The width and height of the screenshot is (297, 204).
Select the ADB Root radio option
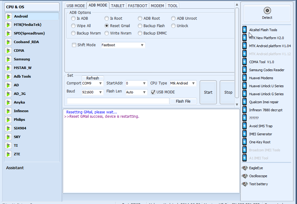pyautogui.click(x=140, y=18)
